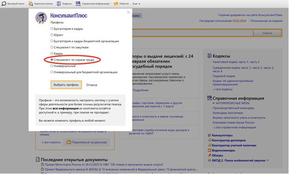Image resolution: width=289 pixels, height=174 pixels.
Task: Open Кодекс об административных правонарушениях
Action: 233,83
